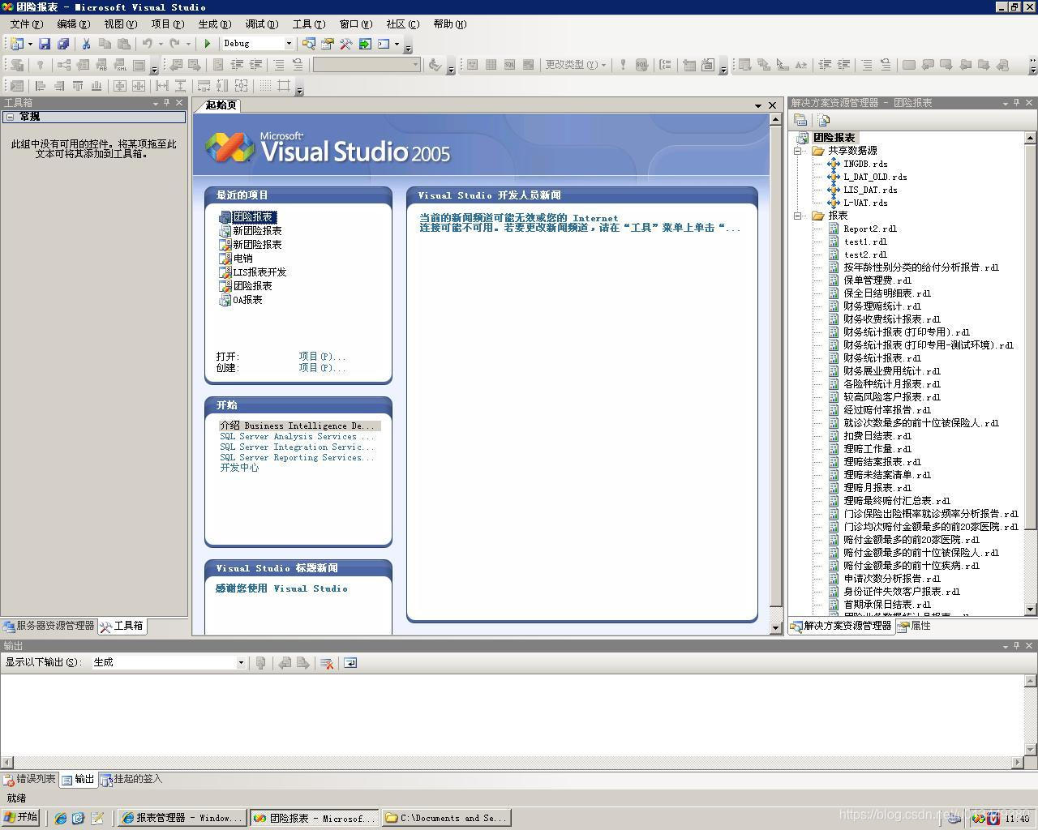The image size is (1038, 830).
Task: Open Solution Explorer from its toolbar icon
Action: tap(309, 44)
